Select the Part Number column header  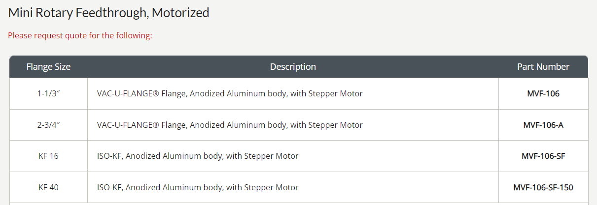543,67
